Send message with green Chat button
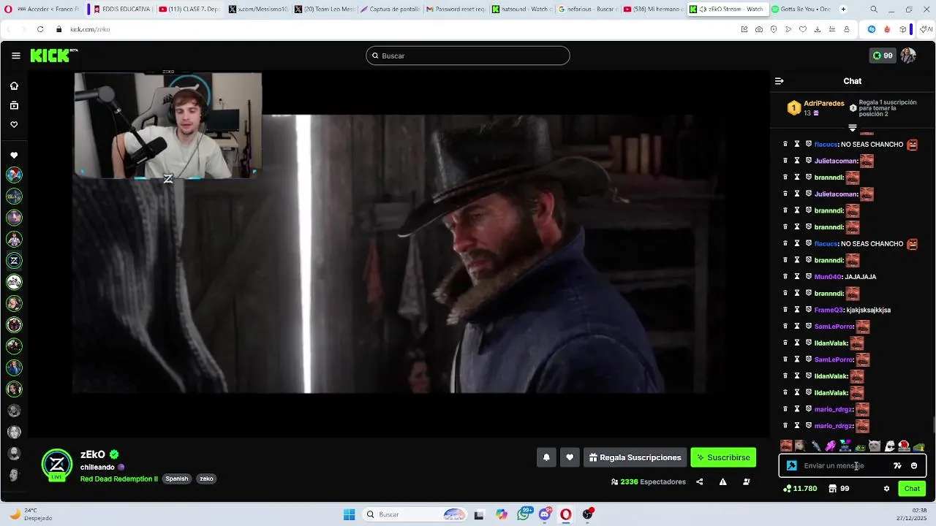The height and width of the screenshot is (526, 936). click(x=912, y=489)
